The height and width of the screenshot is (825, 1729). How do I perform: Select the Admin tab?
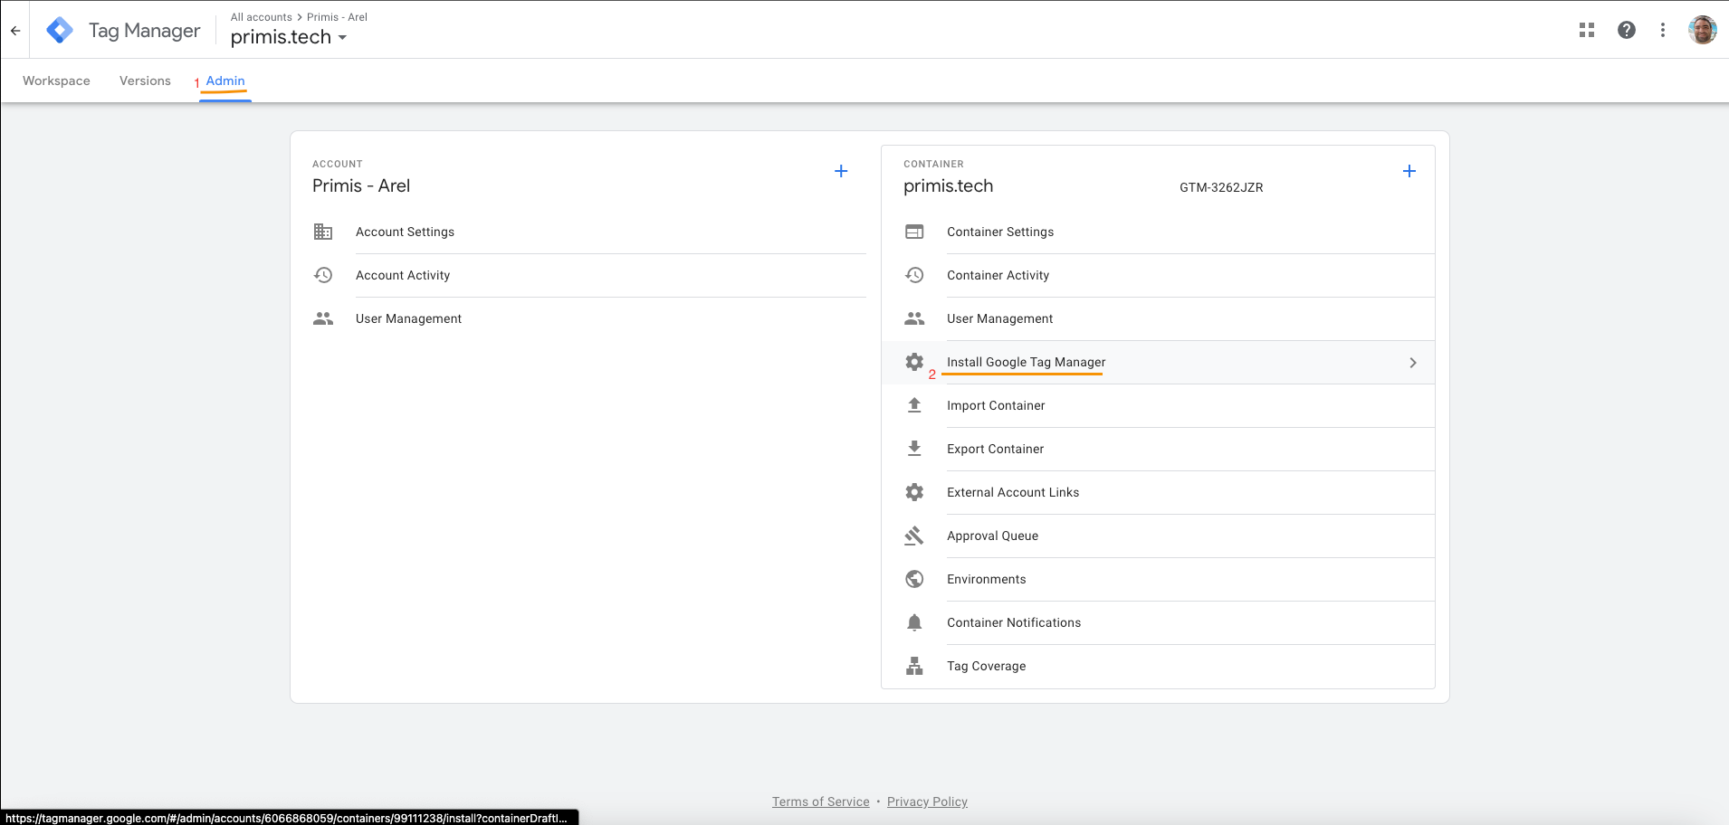[225, 81]
